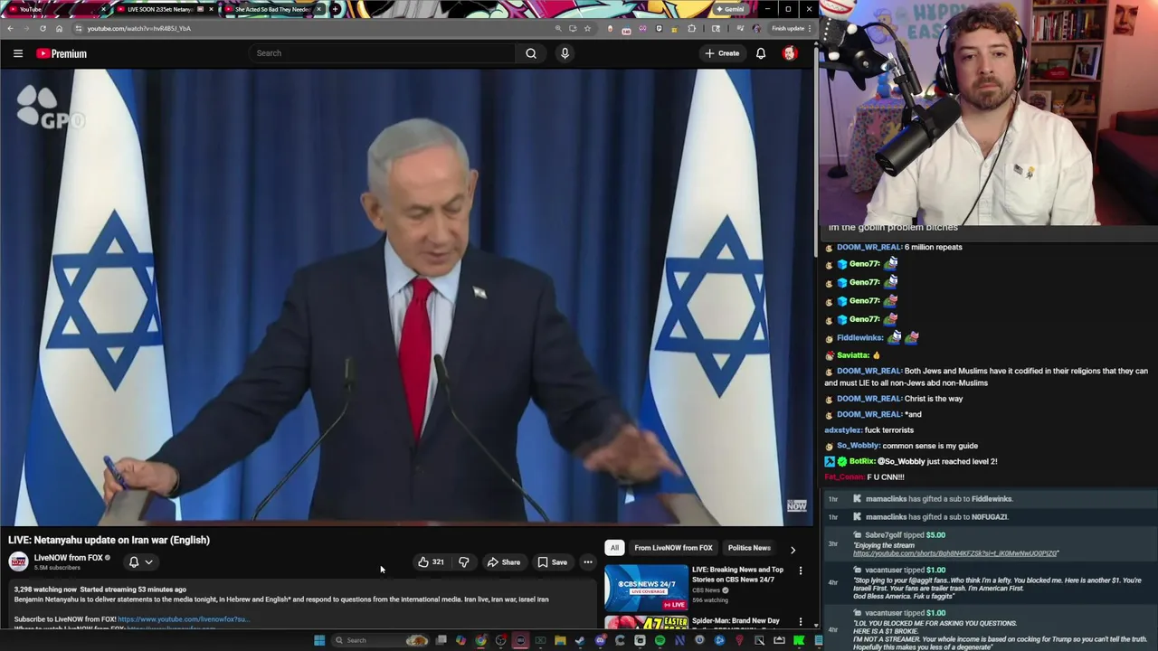
Task: Open the browser extensions puzzle icon
Action: pyautogui.click(x=692, y=28)
